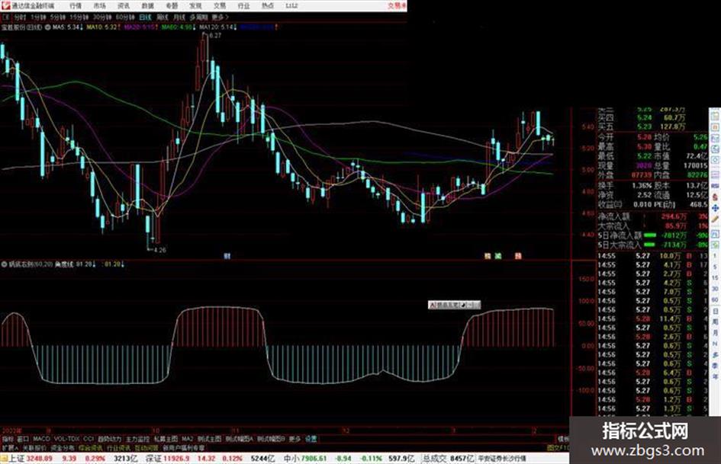Click the 设置 button in indicator row
The height and width of the screenshot is (464, 721).
[x=311, y=439]
